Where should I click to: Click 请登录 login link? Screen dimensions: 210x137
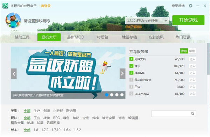point(45,6)
